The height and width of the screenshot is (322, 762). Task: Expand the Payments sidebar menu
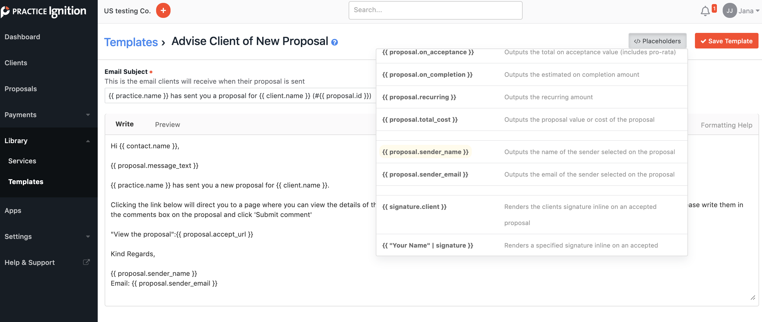(88, 115)
